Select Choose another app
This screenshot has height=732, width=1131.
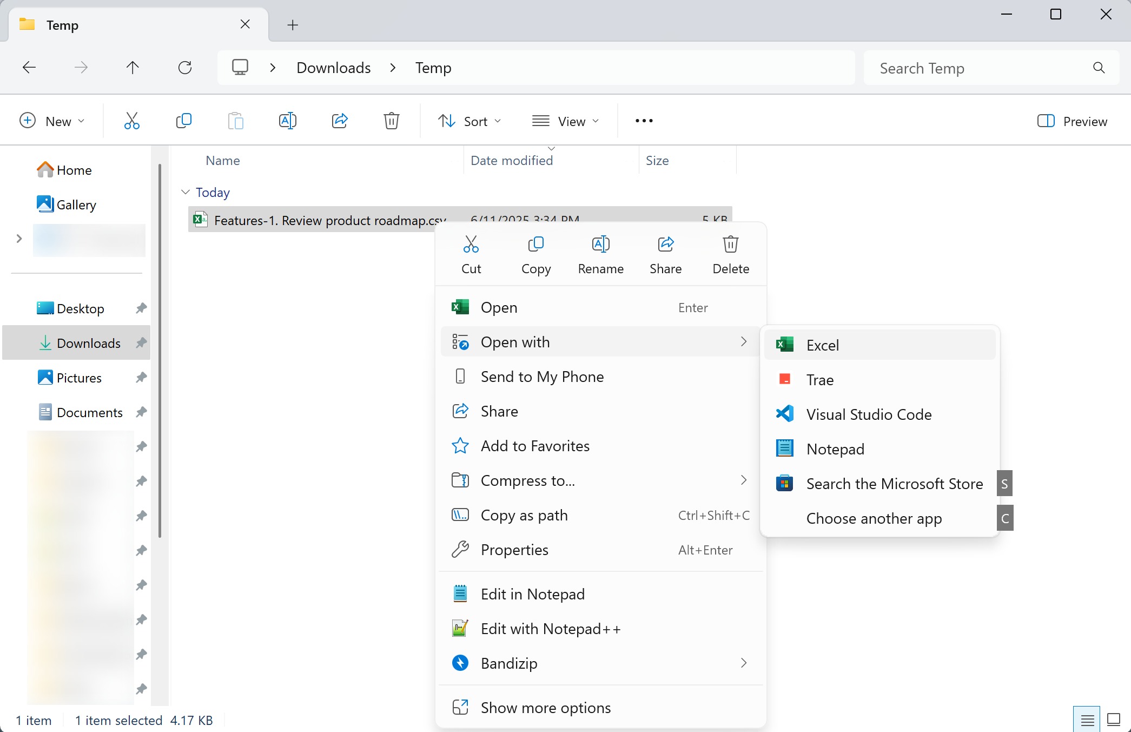[880, 518]
